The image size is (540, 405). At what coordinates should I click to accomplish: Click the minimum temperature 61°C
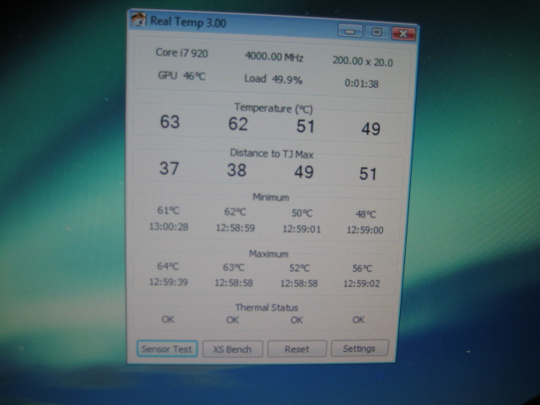tap(169, 210)
